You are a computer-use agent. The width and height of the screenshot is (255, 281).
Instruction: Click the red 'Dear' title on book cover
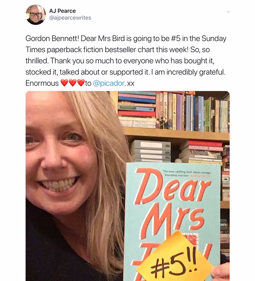[x=172, y=186]
